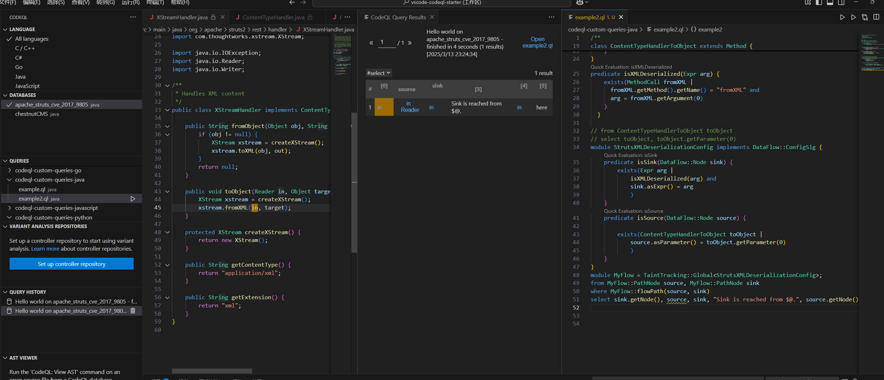Open CodeQL sidebar more actions menu
884x380 pixels.
133,17
